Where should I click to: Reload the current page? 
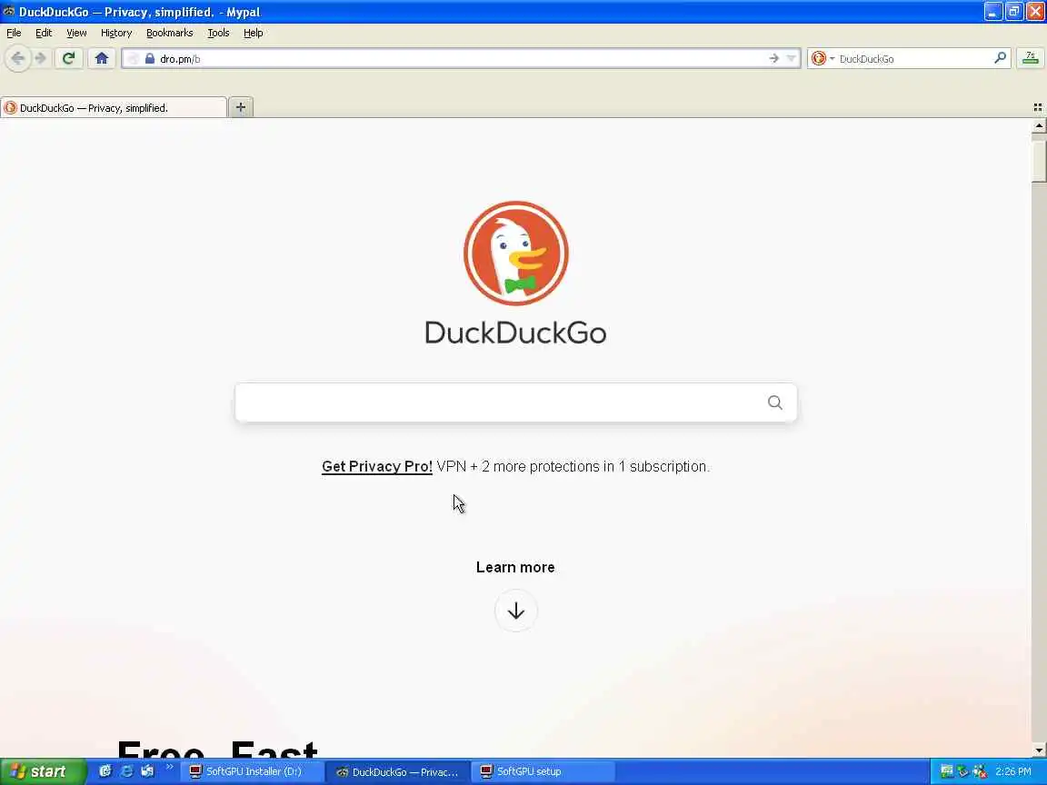pyautogui.click(x=68, y=59)
